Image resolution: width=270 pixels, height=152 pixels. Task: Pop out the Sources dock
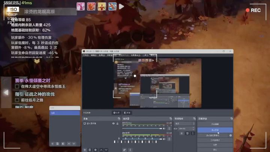[119, 119]
